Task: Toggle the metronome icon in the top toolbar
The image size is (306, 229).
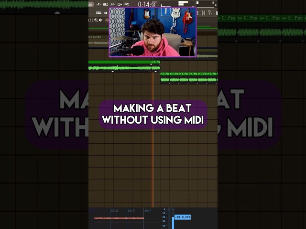Action: tap(98, 4)
